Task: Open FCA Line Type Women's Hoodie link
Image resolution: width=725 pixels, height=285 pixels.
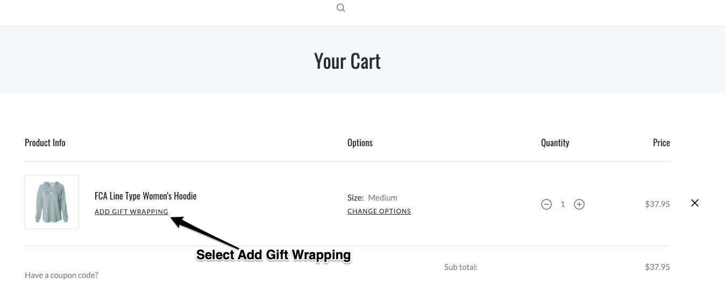Action: click(145, 196)
